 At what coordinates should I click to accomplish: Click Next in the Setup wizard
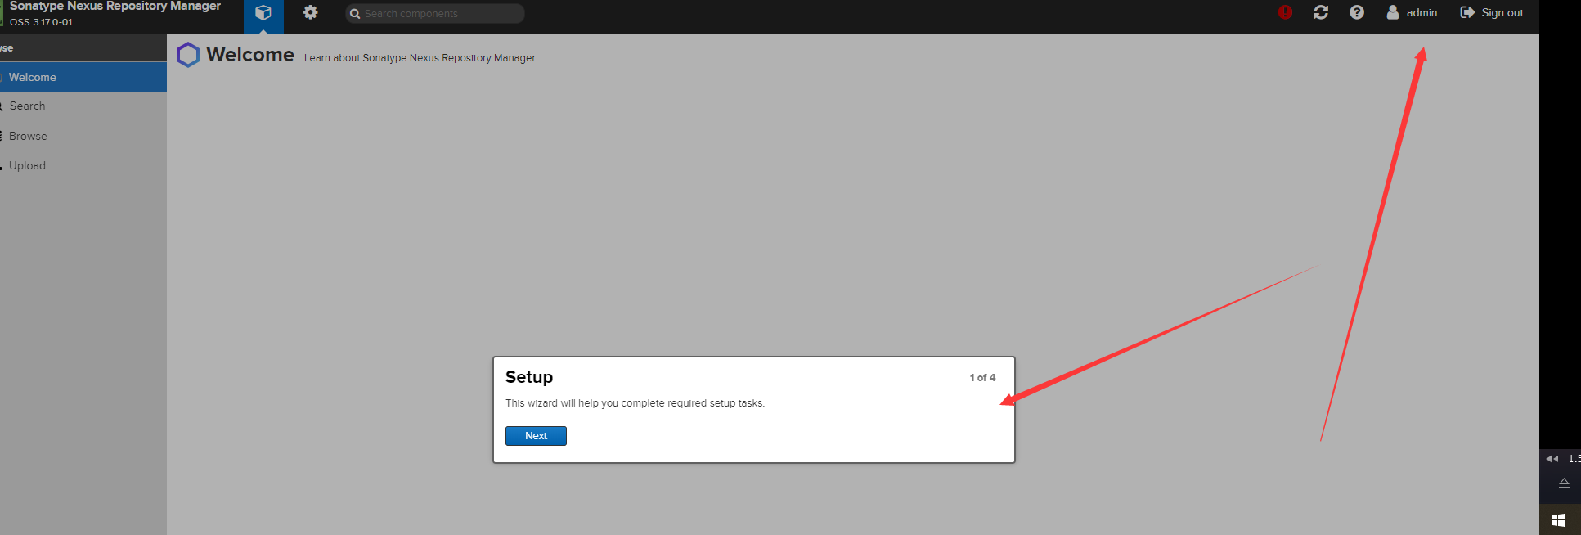536,436
